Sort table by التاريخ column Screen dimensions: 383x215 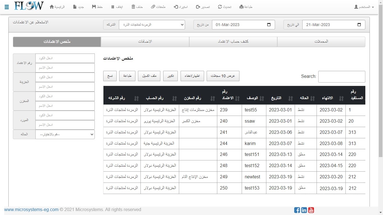[x=280, y=98]
